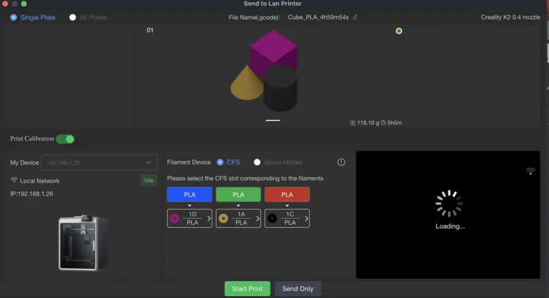The width and height of the screenshot is (549, 298).
Task: Click the pencil icon to rename file
Action: tap(356, 17)
